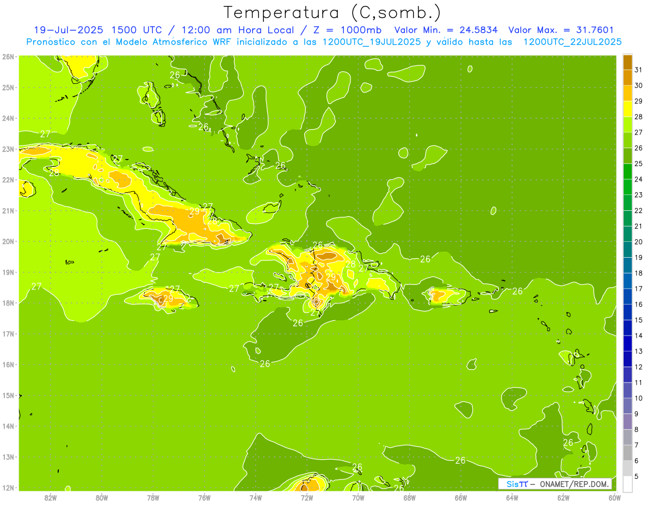653x505 pixels.
Task: Click color scale label 25
Action: (639, 163)
